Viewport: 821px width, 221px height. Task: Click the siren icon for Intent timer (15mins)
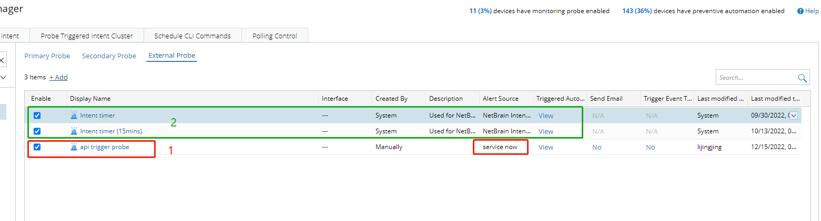(74, 131)
